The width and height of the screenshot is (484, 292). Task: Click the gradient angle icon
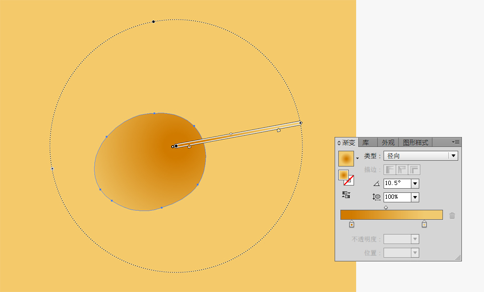coord(376,184)
